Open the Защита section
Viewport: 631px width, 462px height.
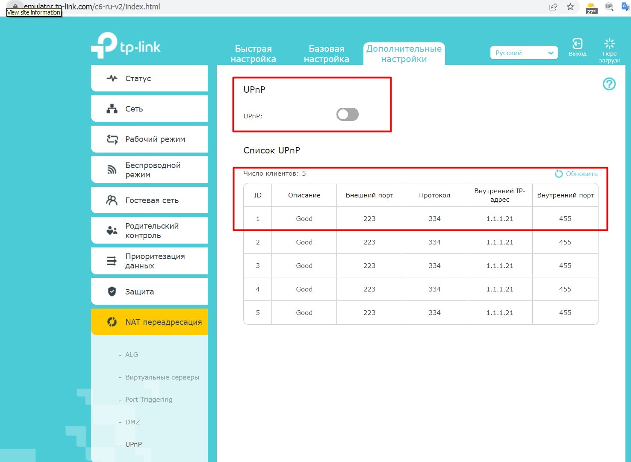click(x=149, y=291)
